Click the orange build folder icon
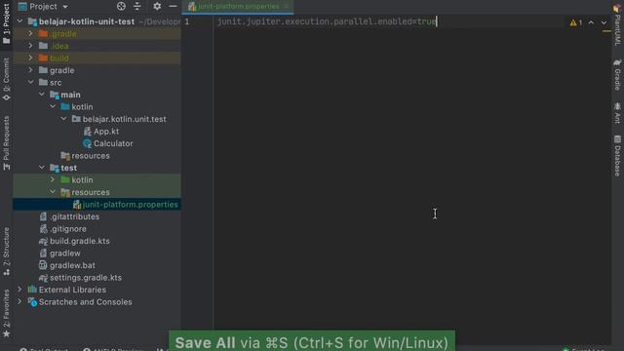The image size is (624, 351). pyautogui.click(x=43, y=58)
